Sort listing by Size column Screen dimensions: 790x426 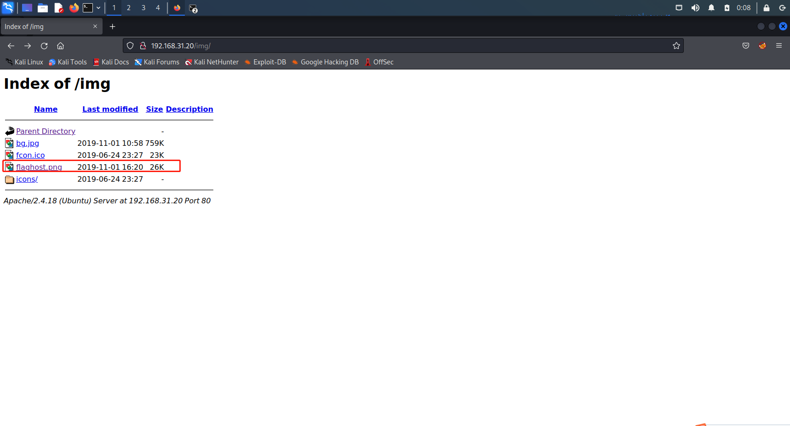click(x=155, y=109)
